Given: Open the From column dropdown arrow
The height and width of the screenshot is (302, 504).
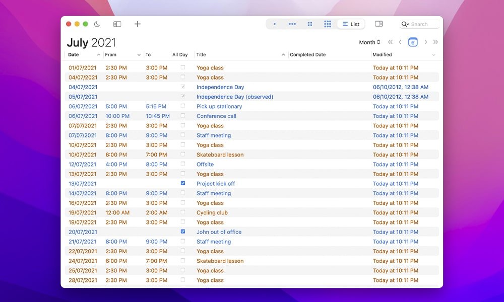Looking at the screenshot, I should pyautogui.click(x=139, y=55).
